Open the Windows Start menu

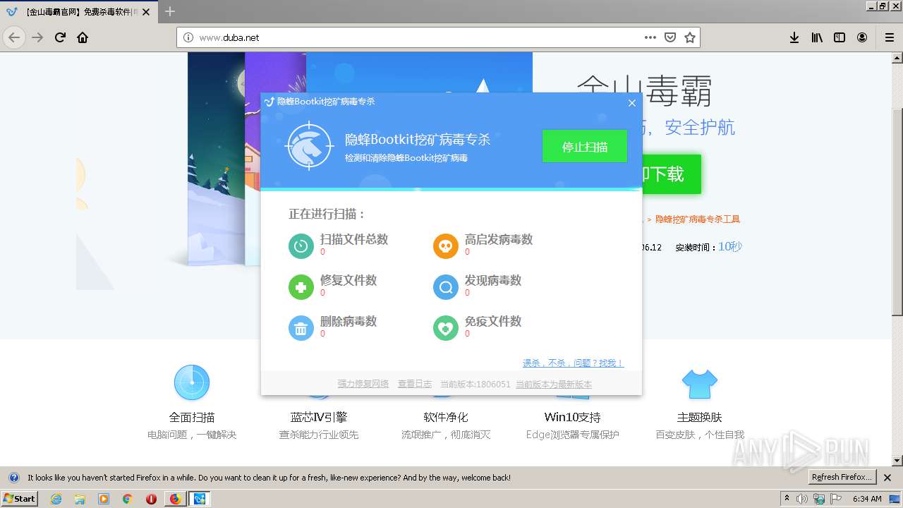pyautogui.click(x=20, y=499)
